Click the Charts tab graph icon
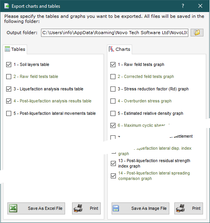Image resolution: width=210 pixels, height=223 pixels. [x=112, y=49]
